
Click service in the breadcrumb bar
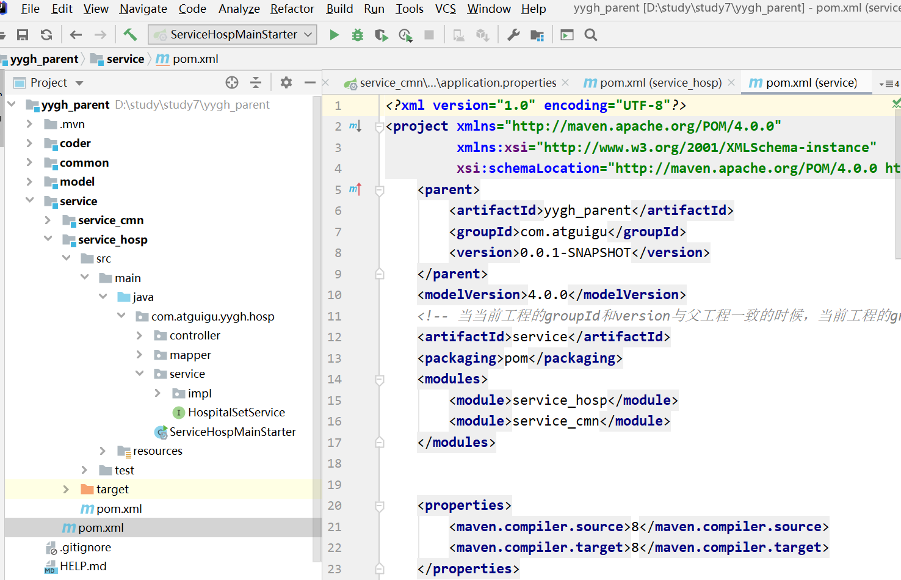point(125,59)
